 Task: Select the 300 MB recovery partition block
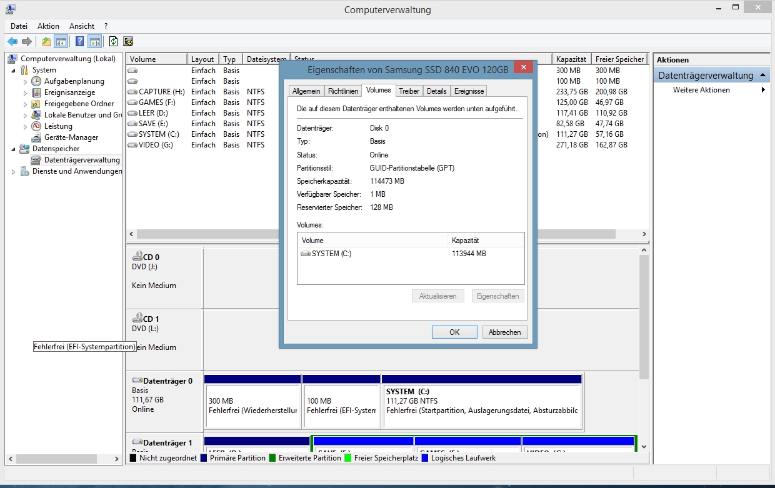[252, 401]
